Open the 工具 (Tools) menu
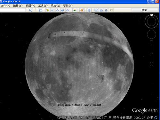 point(43,6)
